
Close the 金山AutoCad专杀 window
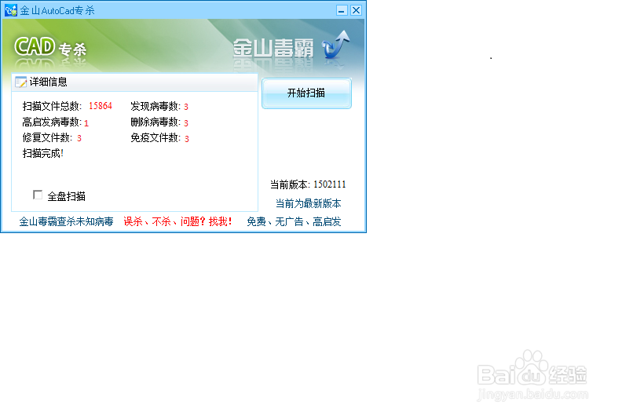357,10
